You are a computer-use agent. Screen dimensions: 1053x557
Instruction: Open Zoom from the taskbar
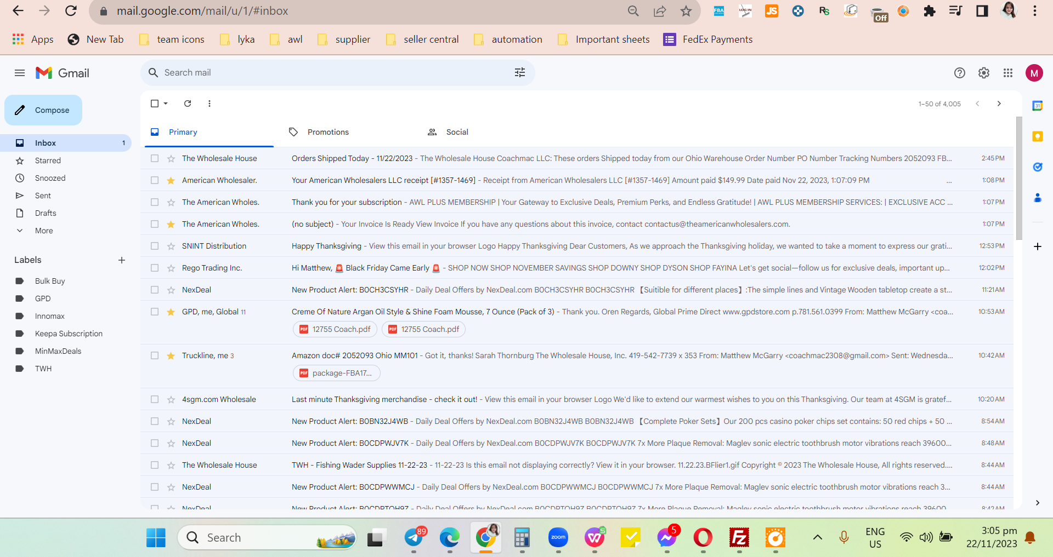[558, 538]
